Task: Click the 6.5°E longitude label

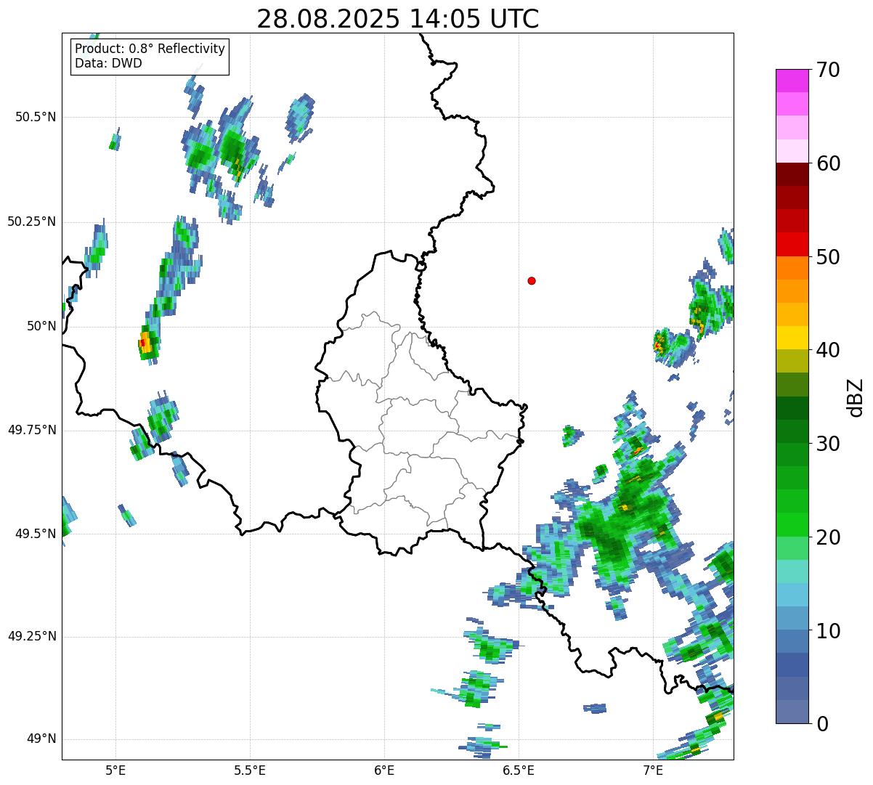Action: coord(519,770)
